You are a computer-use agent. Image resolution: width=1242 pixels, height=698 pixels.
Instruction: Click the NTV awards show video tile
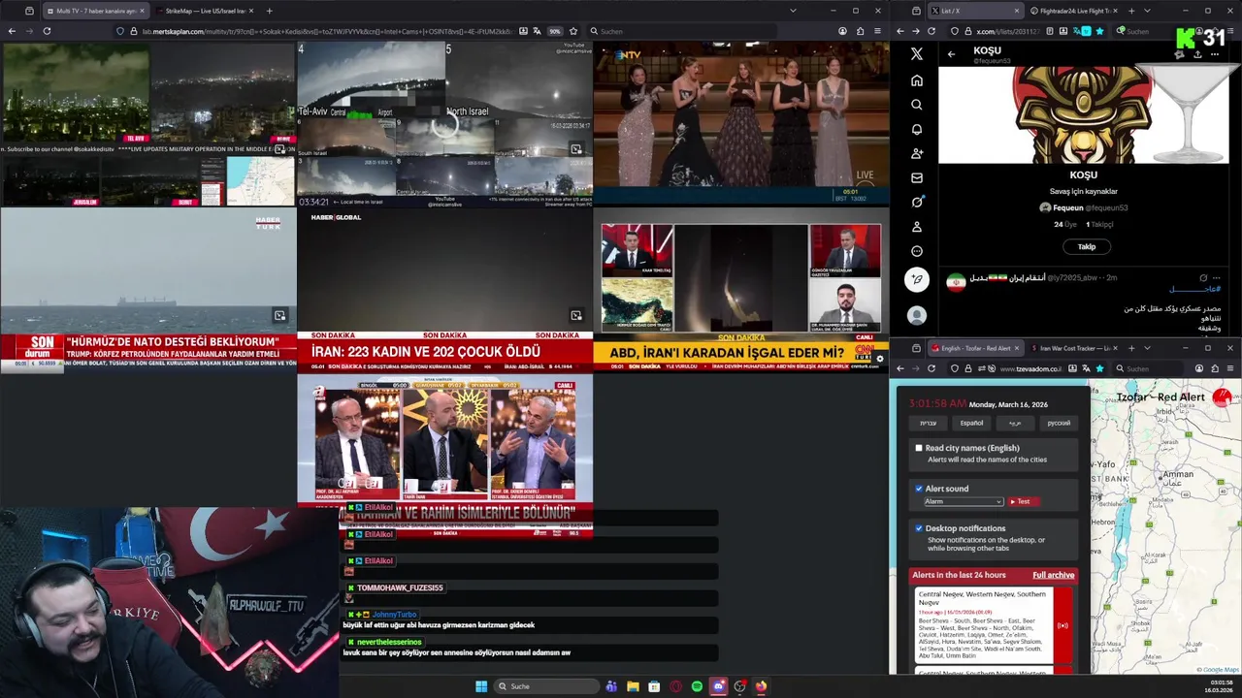(741, 123)
